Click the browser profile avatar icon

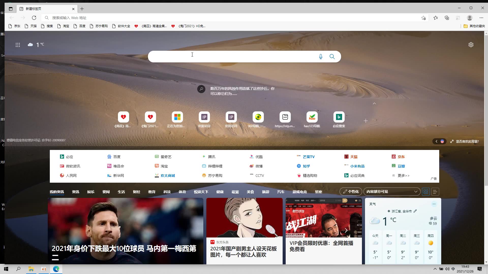click(x=469, y=18)
